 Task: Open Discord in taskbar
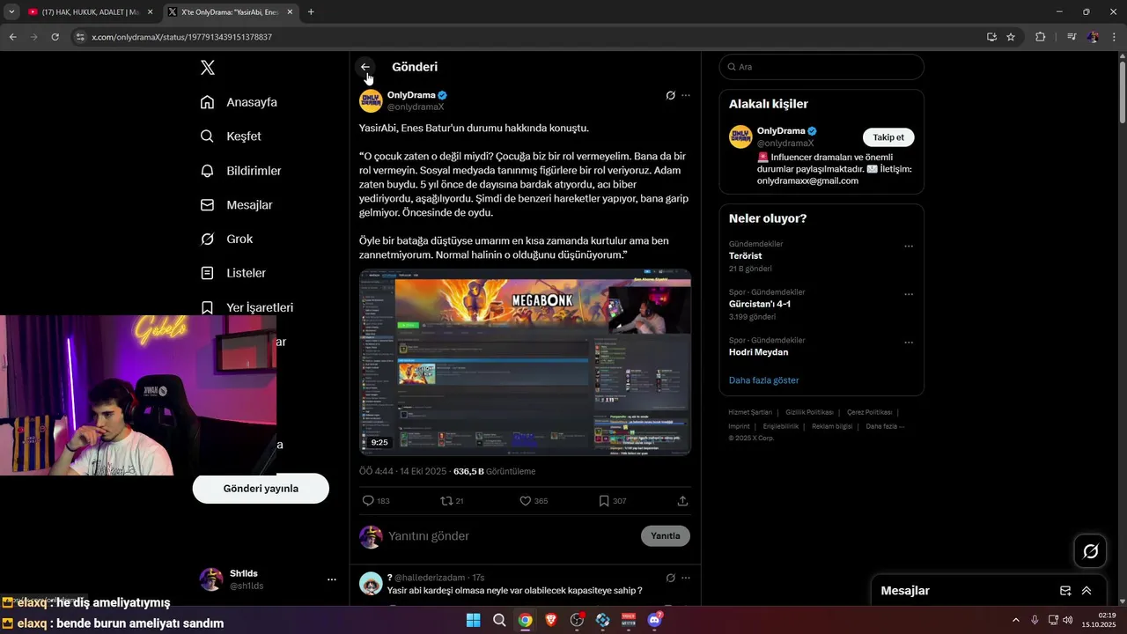click(x=655, y=620)
